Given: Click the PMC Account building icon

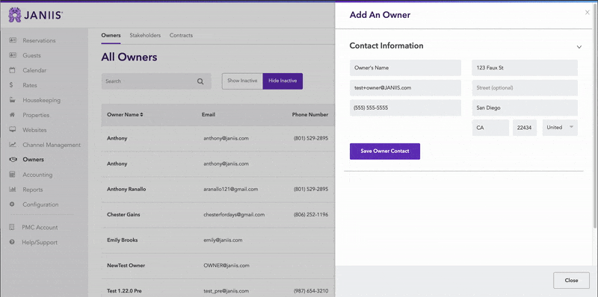Looking at the screenshot, I should pyautogui.click(x=12, y=228).
